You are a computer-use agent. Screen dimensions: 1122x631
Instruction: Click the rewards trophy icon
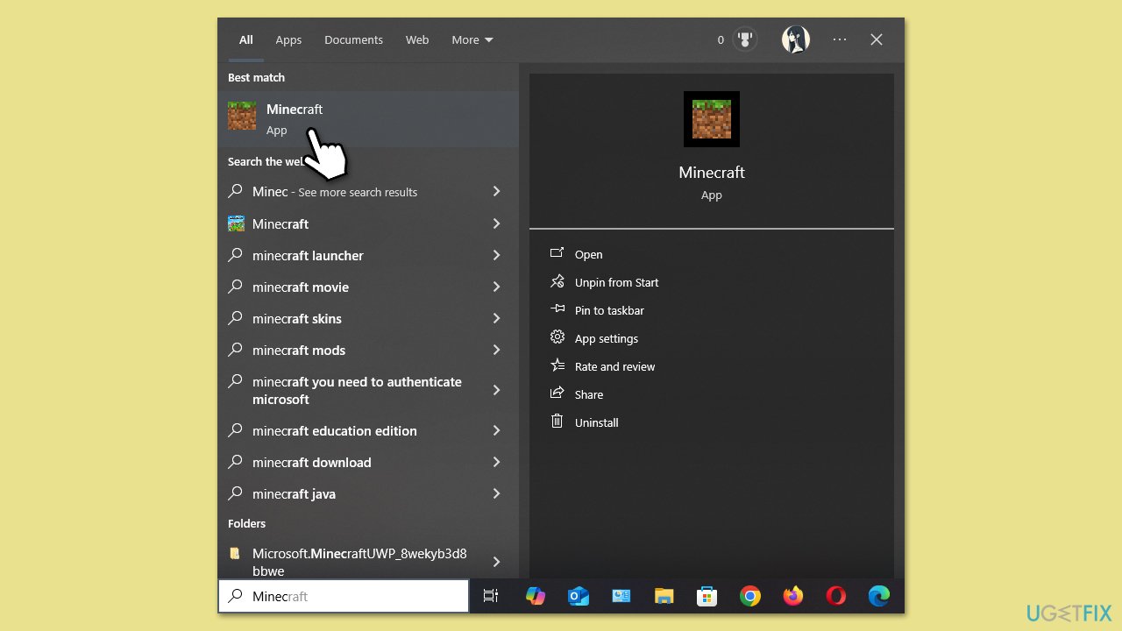(745, 39)
